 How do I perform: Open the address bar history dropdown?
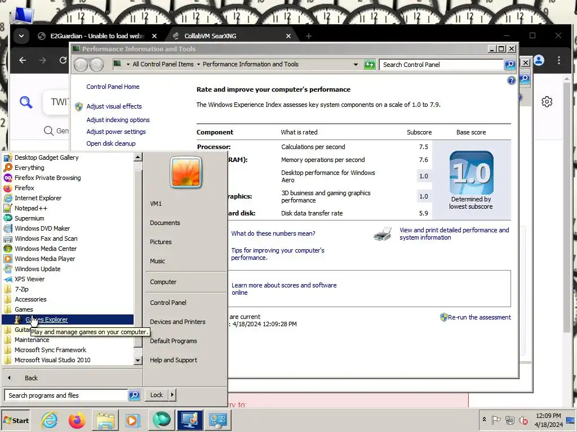(356, 65)
